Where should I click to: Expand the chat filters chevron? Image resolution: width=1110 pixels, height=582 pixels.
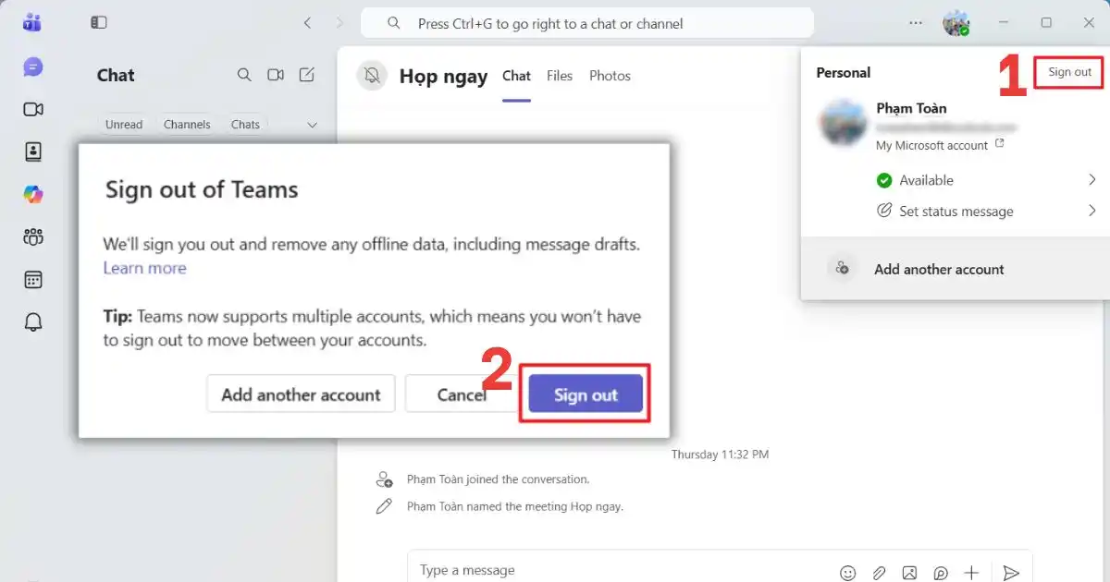coord(312,125)
